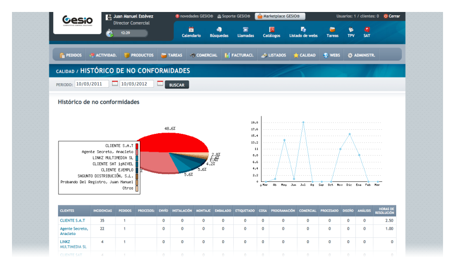
Task: Open novedades GESIO link
Action: pos(194,16)
